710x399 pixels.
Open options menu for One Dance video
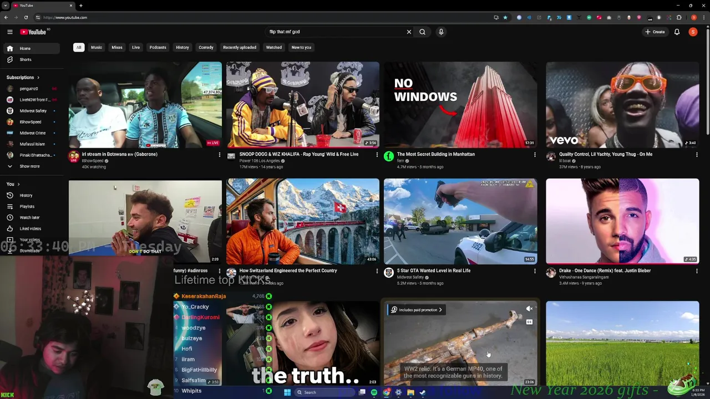697,272
